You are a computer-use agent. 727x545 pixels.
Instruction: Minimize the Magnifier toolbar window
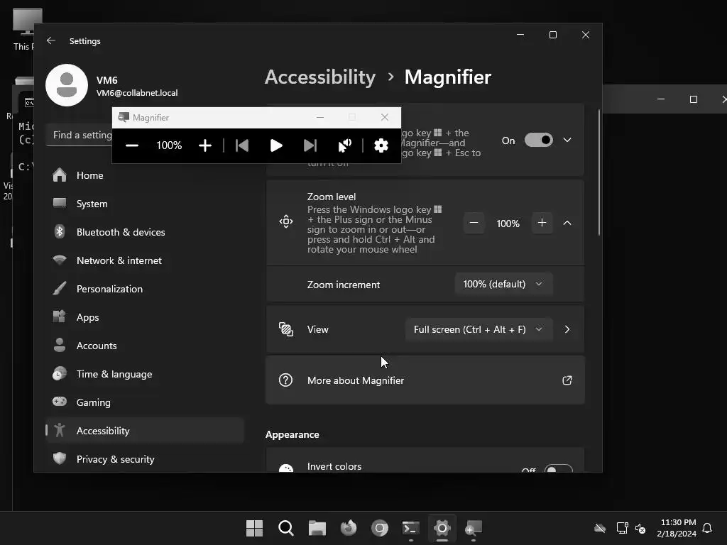point(320,117)
